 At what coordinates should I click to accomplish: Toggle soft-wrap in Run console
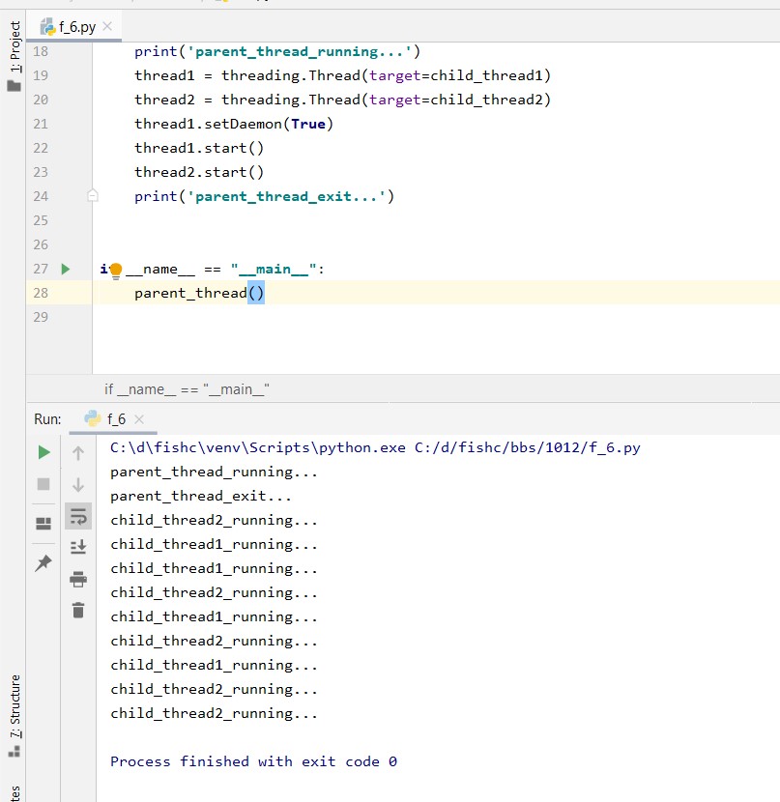click(78, 516)
